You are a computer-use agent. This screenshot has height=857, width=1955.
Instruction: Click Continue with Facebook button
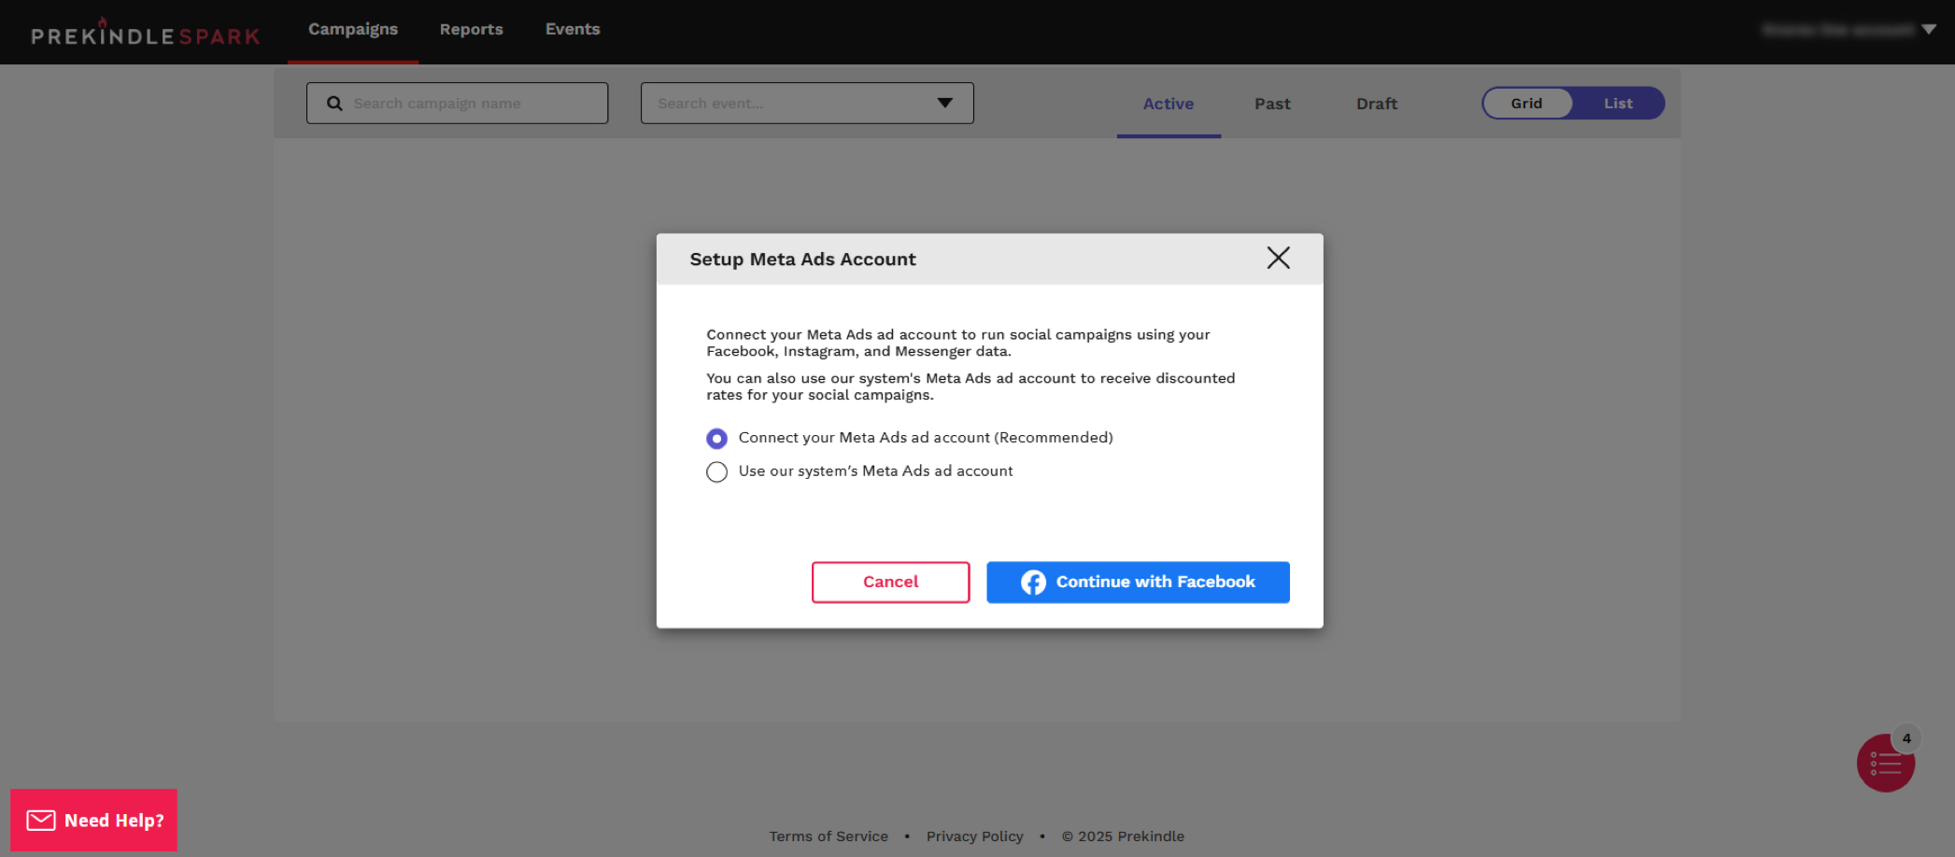point(1138,583)
